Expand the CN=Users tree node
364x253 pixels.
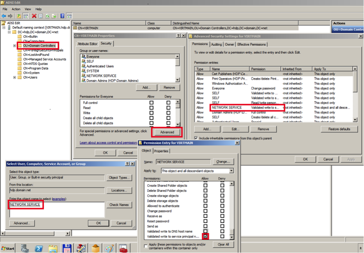[x=14, y=77]
